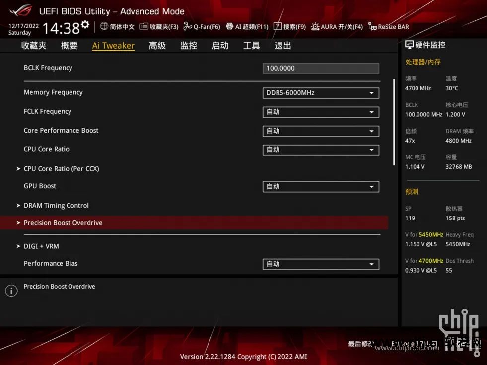Edit BCLK Frequency value field
The height and width of the screenshot is (365, 487).
tap(321, 69)
